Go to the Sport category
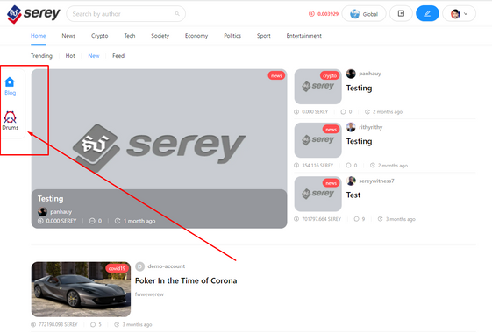Screen dimensions: 492x333 [x=264, y=36]
